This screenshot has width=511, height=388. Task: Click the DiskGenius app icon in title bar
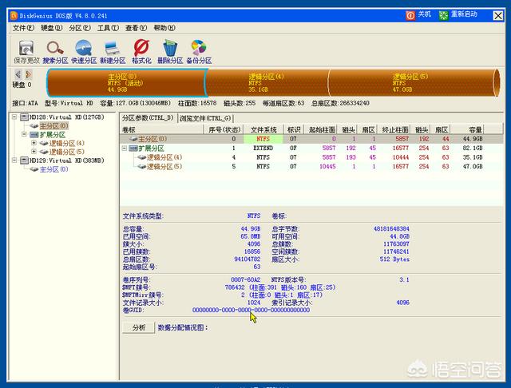point(14,15)
